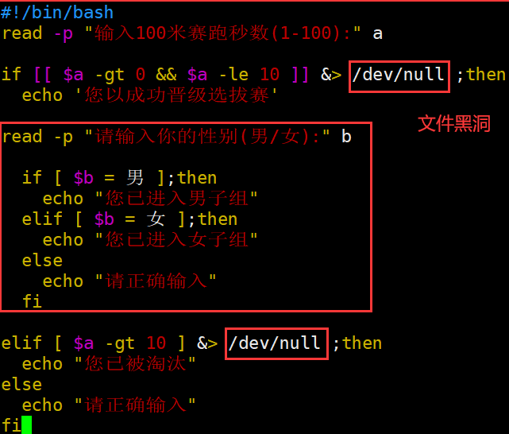
Task: Click /dev/null on the if [[ line
Action: point(399,75)
